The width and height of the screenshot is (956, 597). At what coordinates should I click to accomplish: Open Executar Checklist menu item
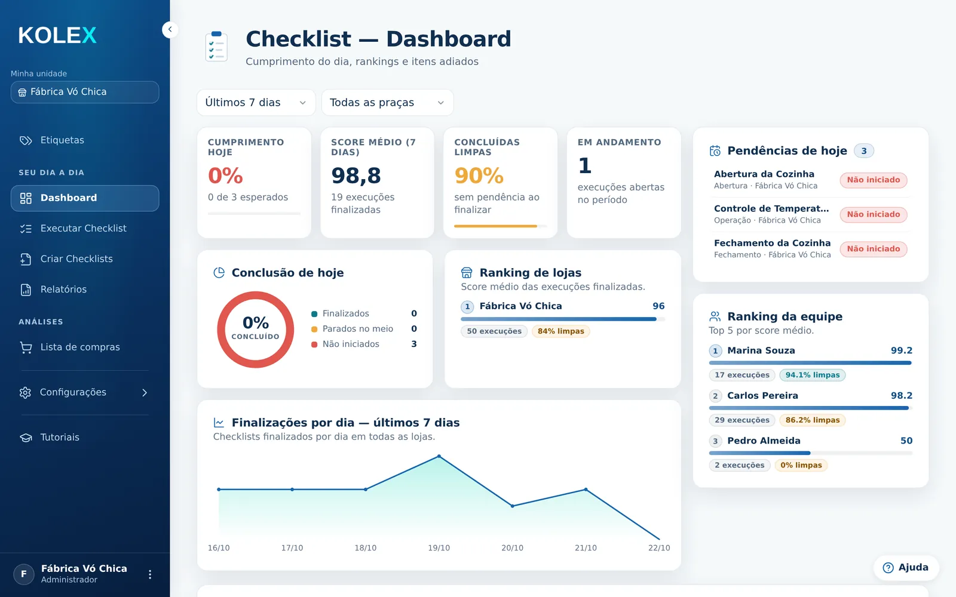coord(85,229)
